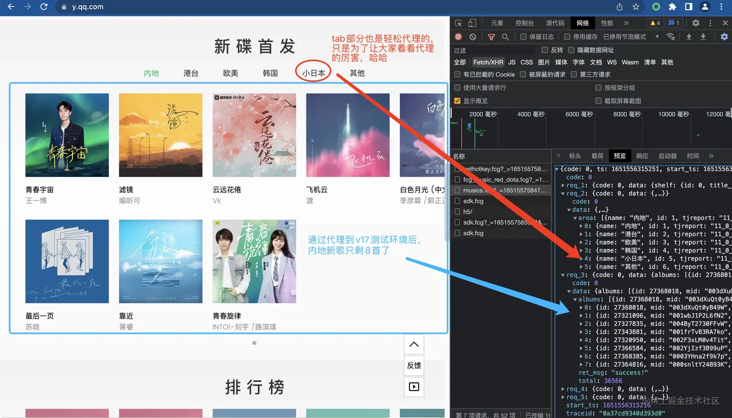Viewport: 732px width, 418px height.
Task: Collapse the req_3 node
Action: click(563, 275)
